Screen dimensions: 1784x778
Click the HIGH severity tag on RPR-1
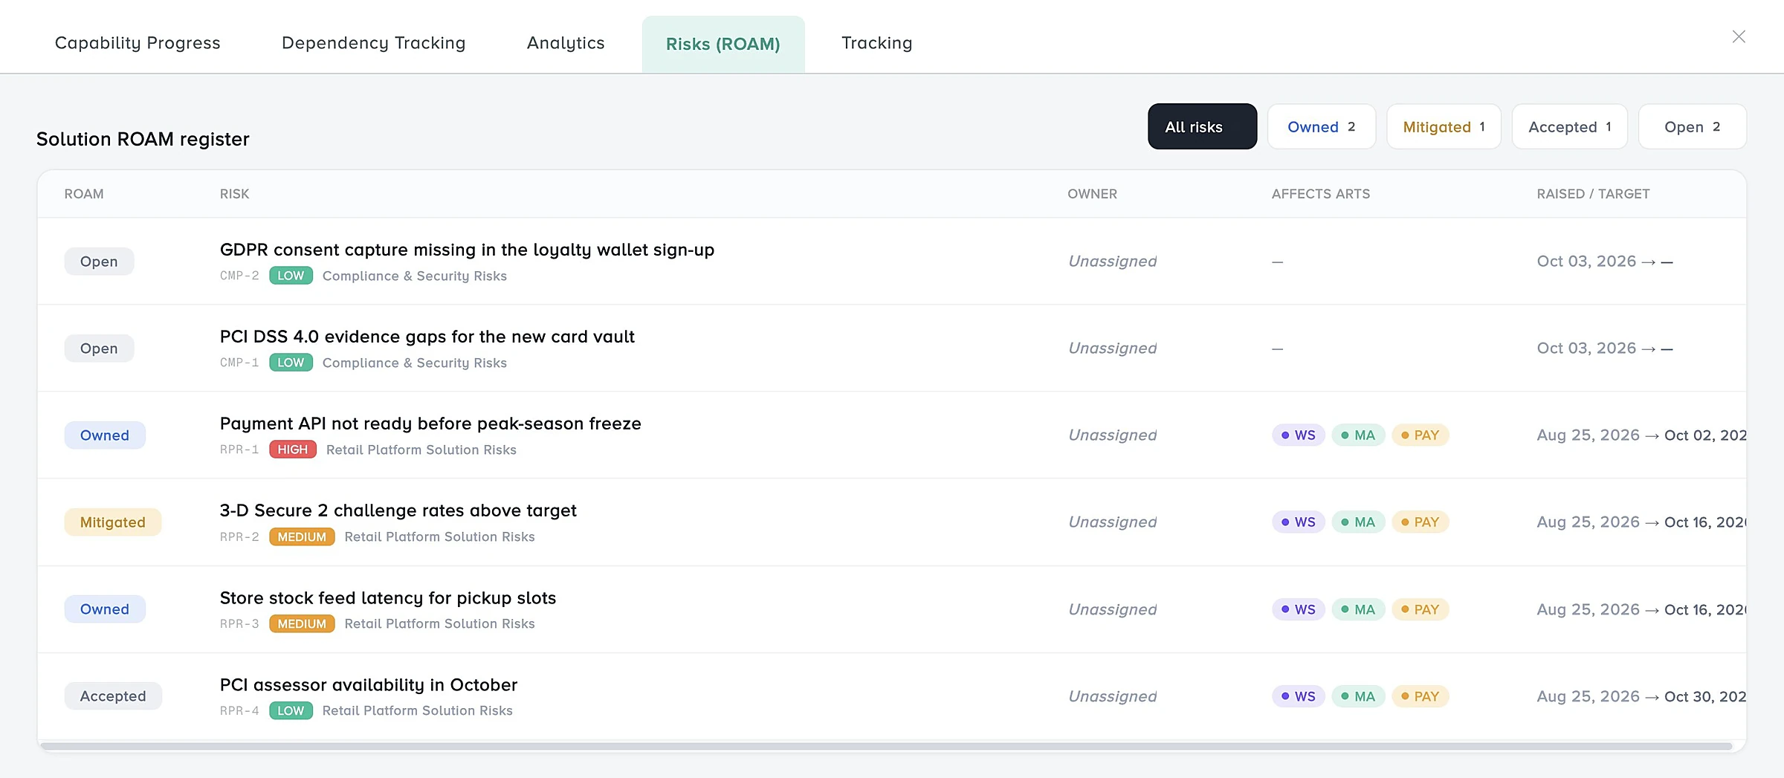[x=293, y=450]
